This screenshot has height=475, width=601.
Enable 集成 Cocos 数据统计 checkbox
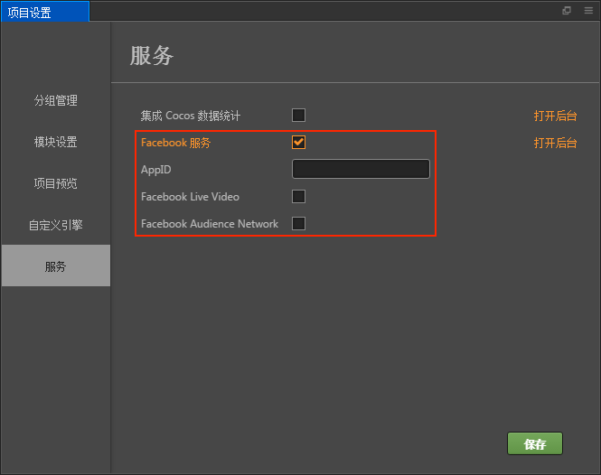[x=298, y=115]
